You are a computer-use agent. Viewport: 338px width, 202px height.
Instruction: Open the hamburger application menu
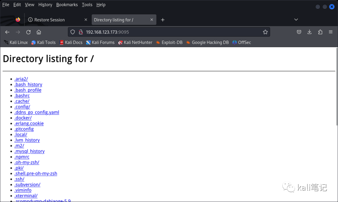330,32
